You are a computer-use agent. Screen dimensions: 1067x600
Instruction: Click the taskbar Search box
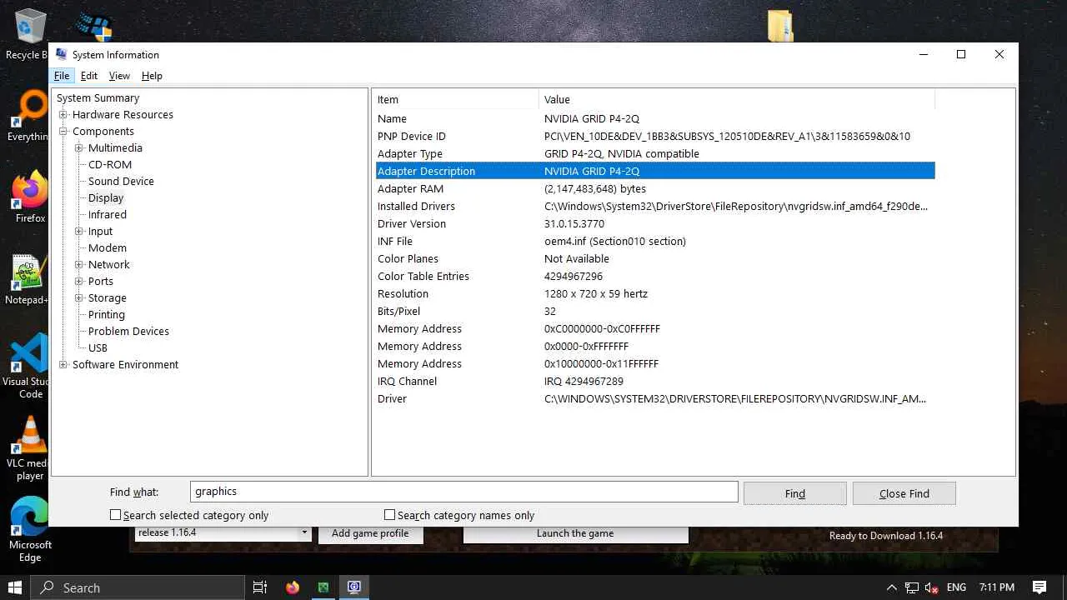(x=138, y=587)
